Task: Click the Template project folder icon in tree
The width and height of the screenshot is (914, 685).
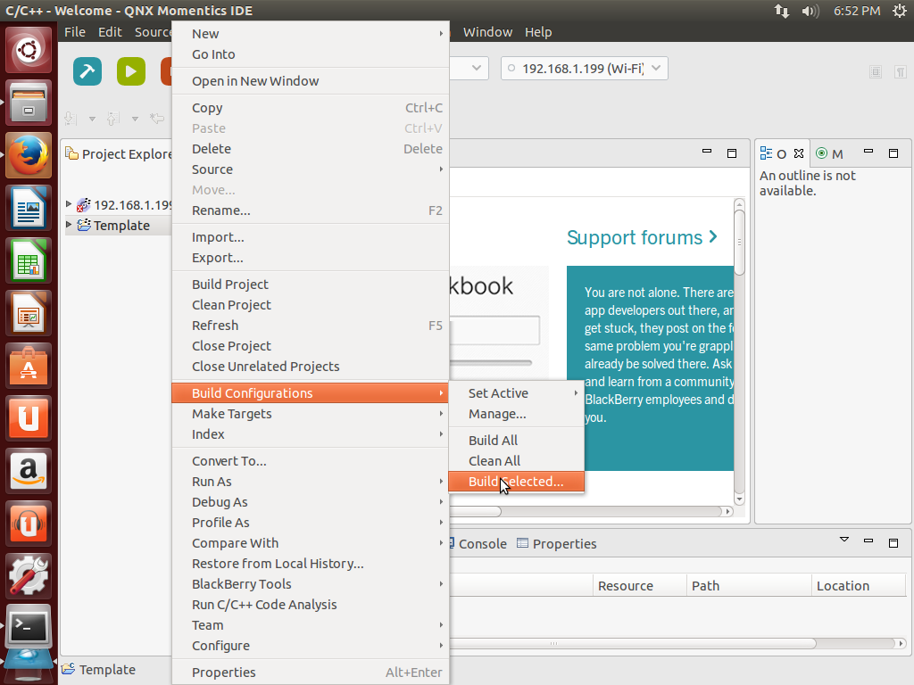Action: click(x=84, y=225)
